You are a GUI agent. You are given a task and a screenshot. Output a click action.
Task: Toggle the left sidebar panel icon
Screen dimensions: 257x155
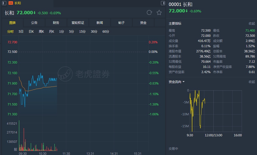coord(4,3)
